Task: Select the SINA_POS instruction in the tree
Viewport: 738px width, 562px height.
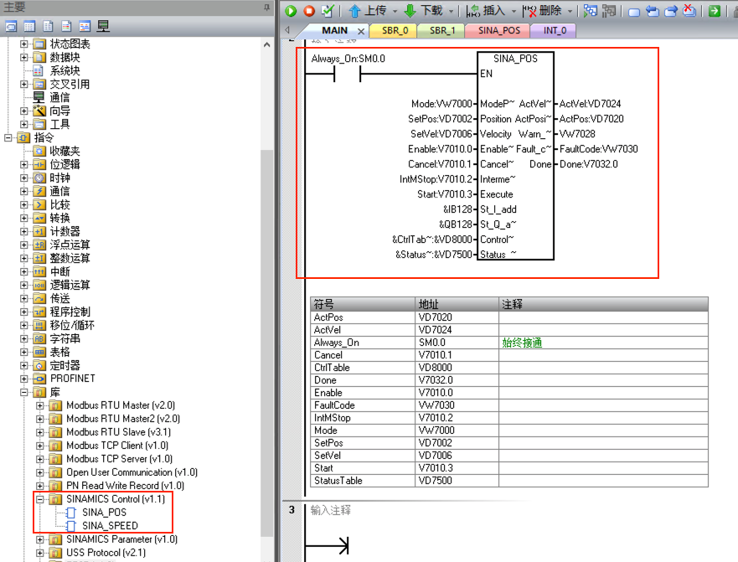Action: click(x=104, y=513)
